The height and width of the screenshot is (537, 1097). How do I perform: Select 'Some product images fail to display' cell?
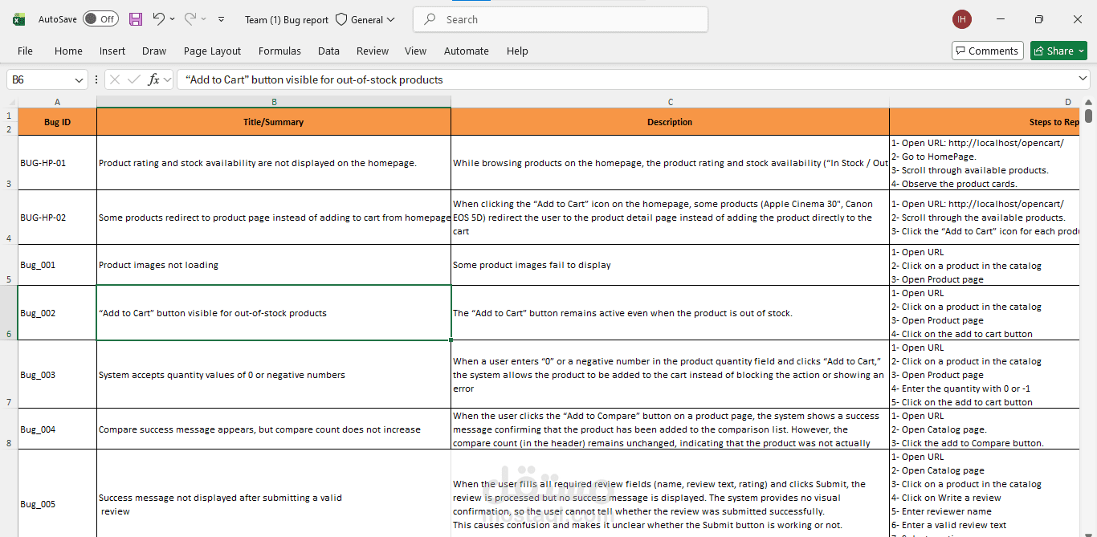click(x=670, y=265)
